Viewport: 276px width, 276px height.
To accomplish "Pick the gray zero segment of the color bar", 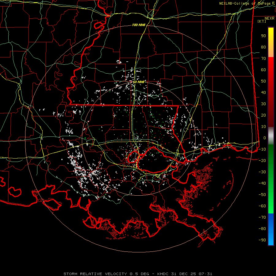I will click(x=271, y=136).
